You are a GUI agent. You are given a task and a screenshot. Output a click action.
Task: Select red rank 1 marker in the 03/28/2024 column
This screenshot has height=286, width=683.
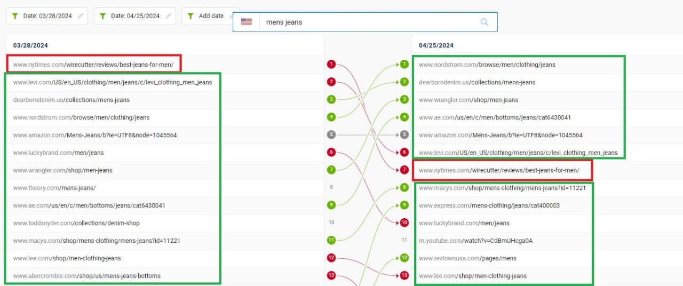click(331, 65)
